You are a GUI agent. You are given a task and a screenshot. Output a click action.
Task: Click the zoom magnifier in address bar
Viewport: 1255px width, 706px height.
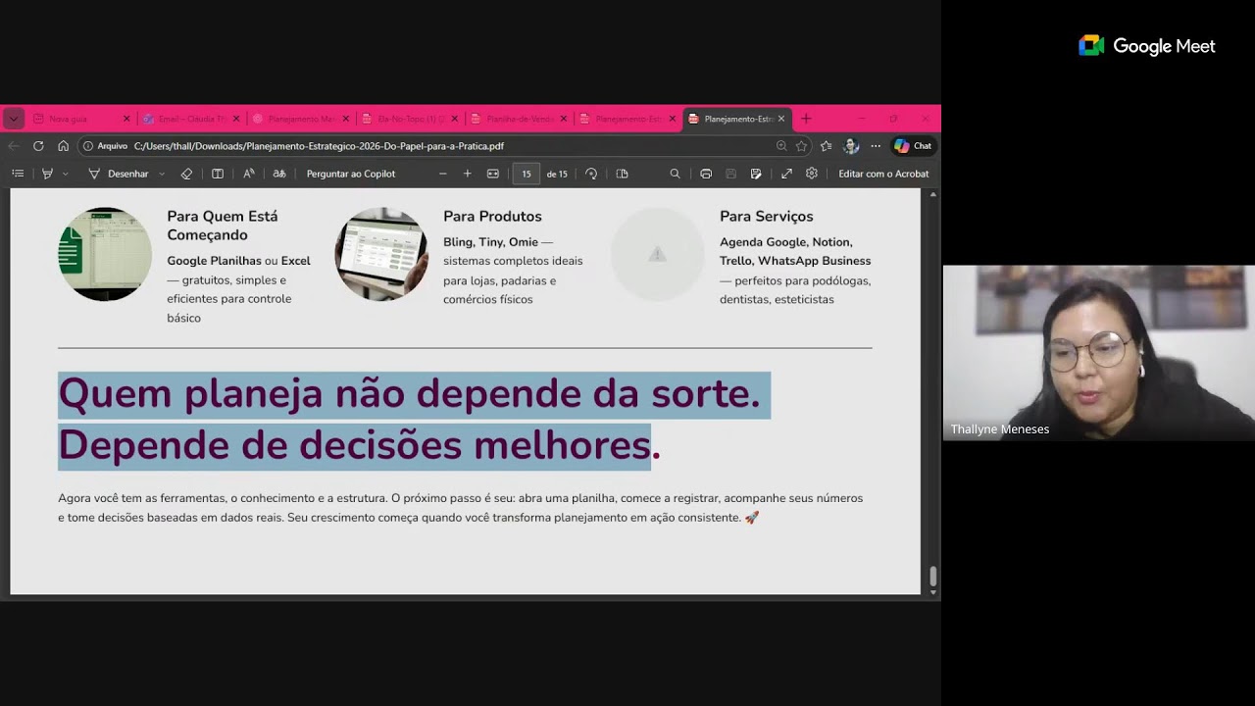tap(781, 146)
